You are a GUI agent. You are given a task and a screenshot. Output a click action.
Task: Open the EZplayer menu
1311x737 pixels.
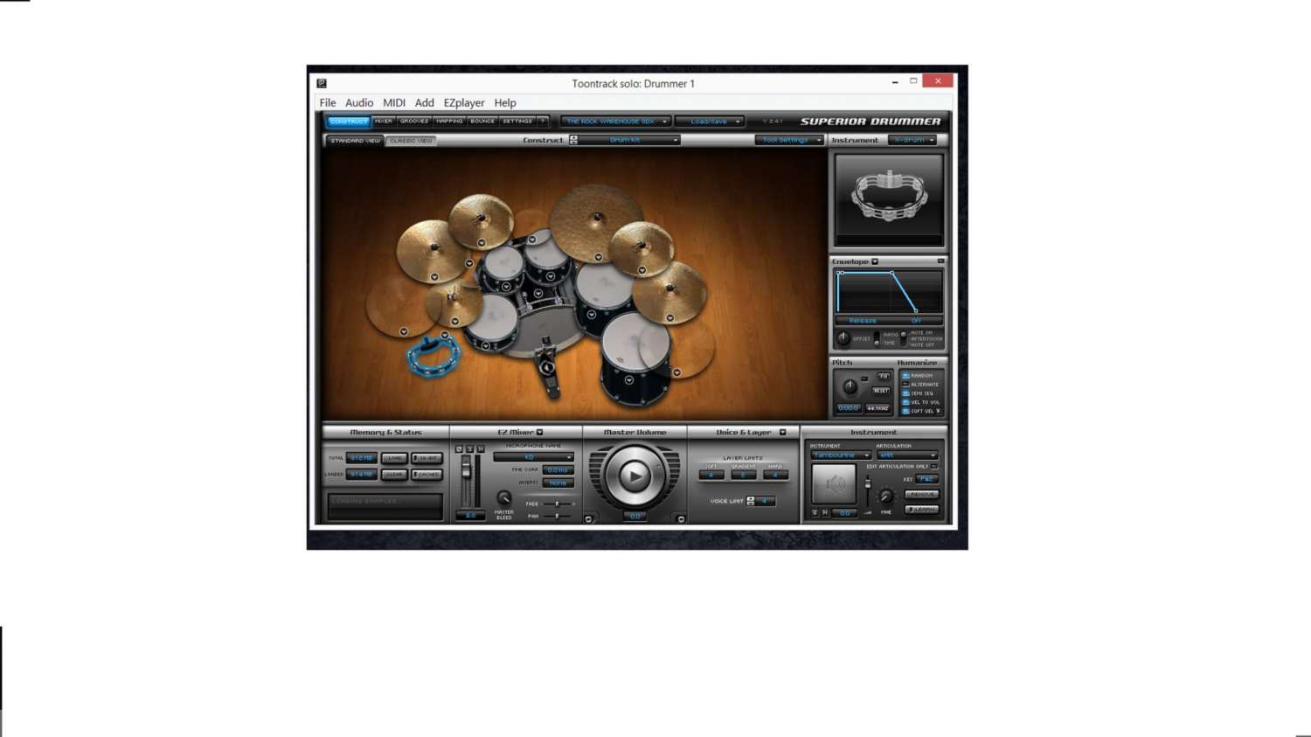[464, 102]
